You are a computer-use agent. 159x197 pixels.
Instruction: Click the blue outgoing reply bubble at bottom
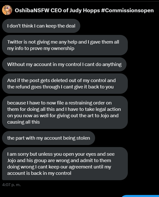coord(140,196)
